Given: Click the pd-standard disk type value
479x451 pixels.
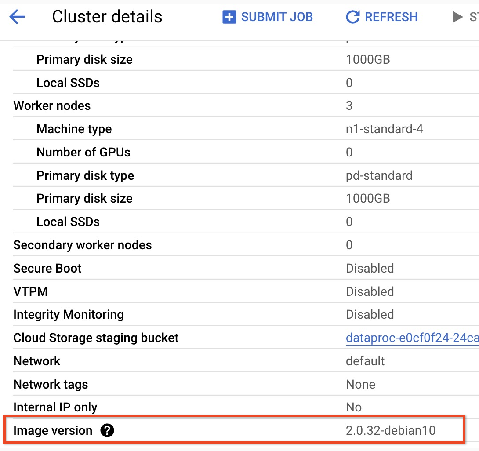Looking at the screenshot, I should [379, 175].
